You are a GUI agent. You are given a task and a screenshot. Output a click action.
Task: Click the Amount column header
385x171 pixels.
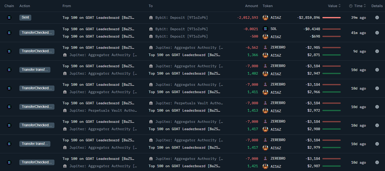point(252,6)
